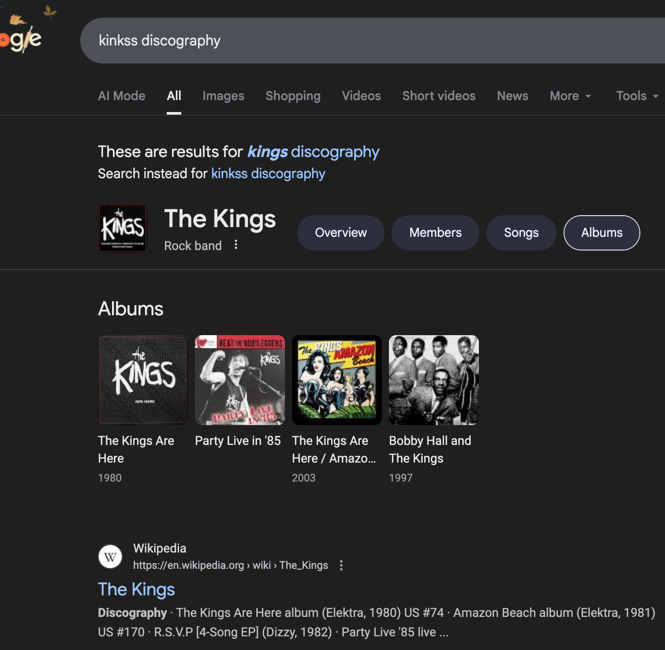Go to the News tab

click(x=512, y=96)
